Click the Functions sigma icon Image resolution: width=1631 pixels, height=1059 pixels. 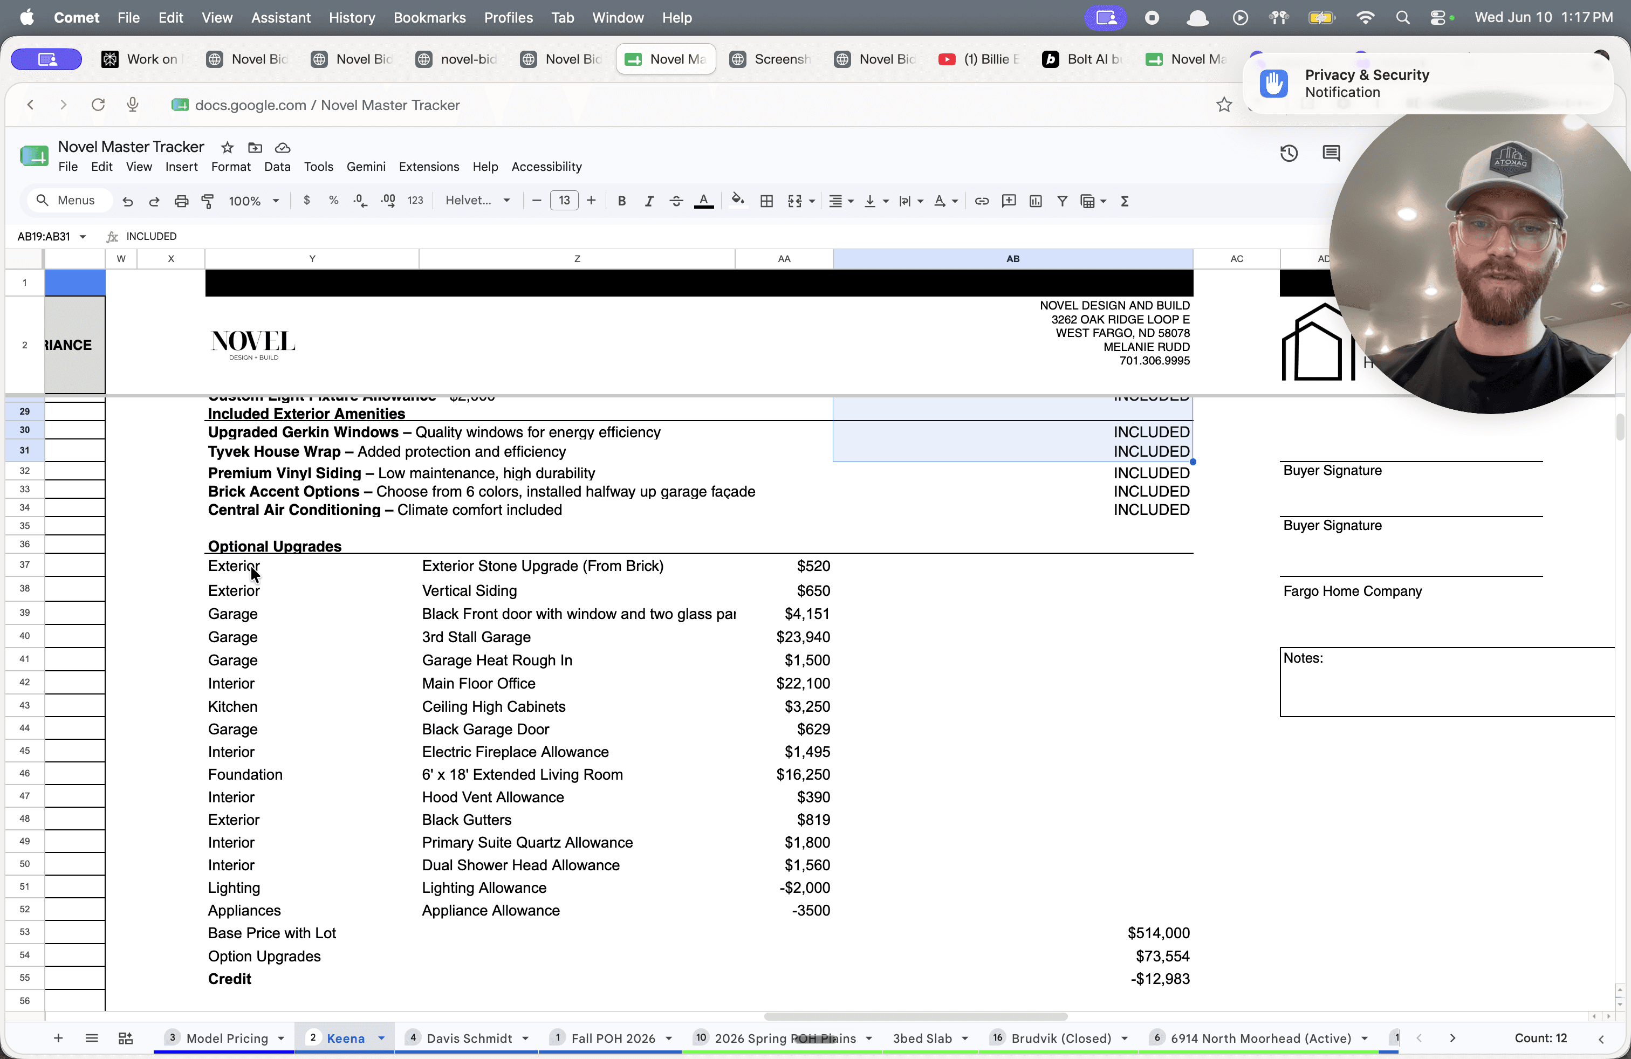click(x=1125, y=201)
